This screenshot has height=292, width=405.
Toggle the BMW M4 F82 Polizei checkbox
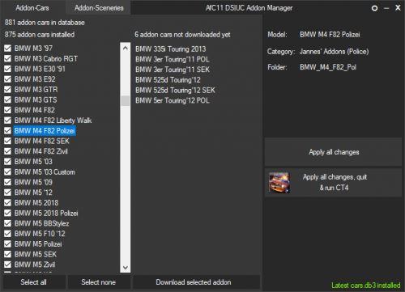(x=7, y=131)
